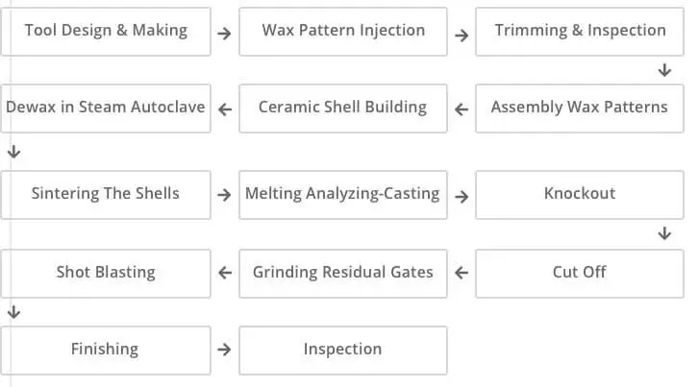Open the Grinding Residual Gates step
This screenshot has height=387, width=698.
pyautogui.click(x=343, y=273)
